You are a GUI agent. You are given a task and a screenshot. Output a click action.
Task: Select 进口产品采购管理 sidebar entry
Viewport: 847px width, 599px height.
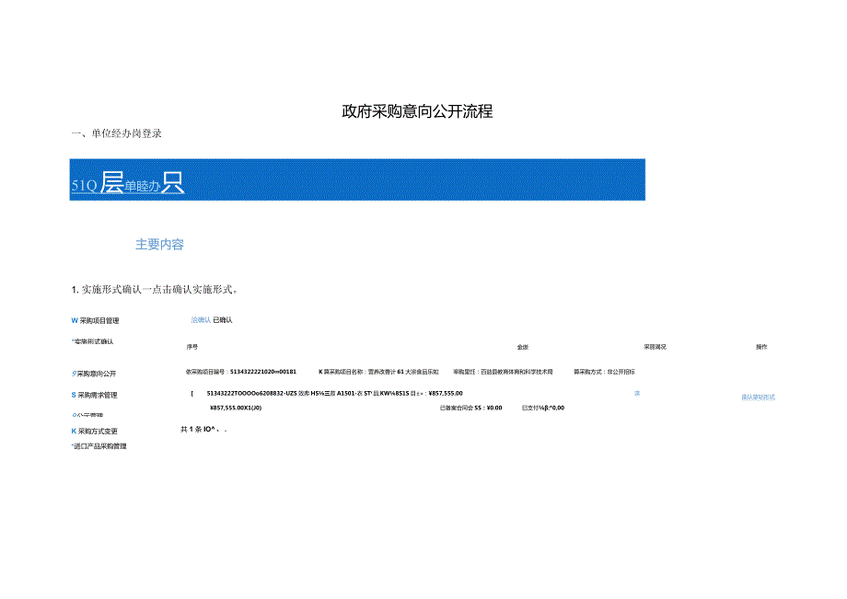(99, 446)
